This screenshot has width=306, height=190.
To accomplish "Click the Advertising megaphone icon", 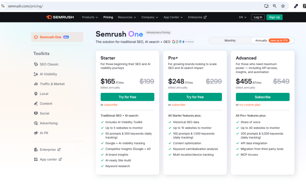I will 36,123.
